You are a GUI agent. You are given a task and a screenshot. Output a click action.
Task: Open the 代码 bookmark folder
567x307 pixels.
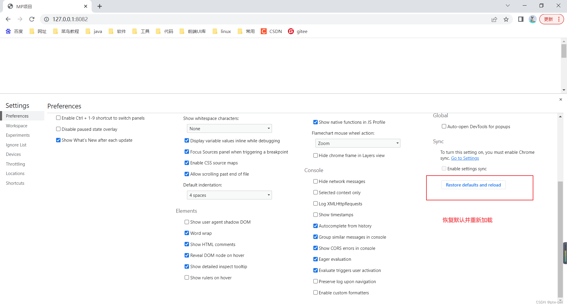click(x=164, y=31)
